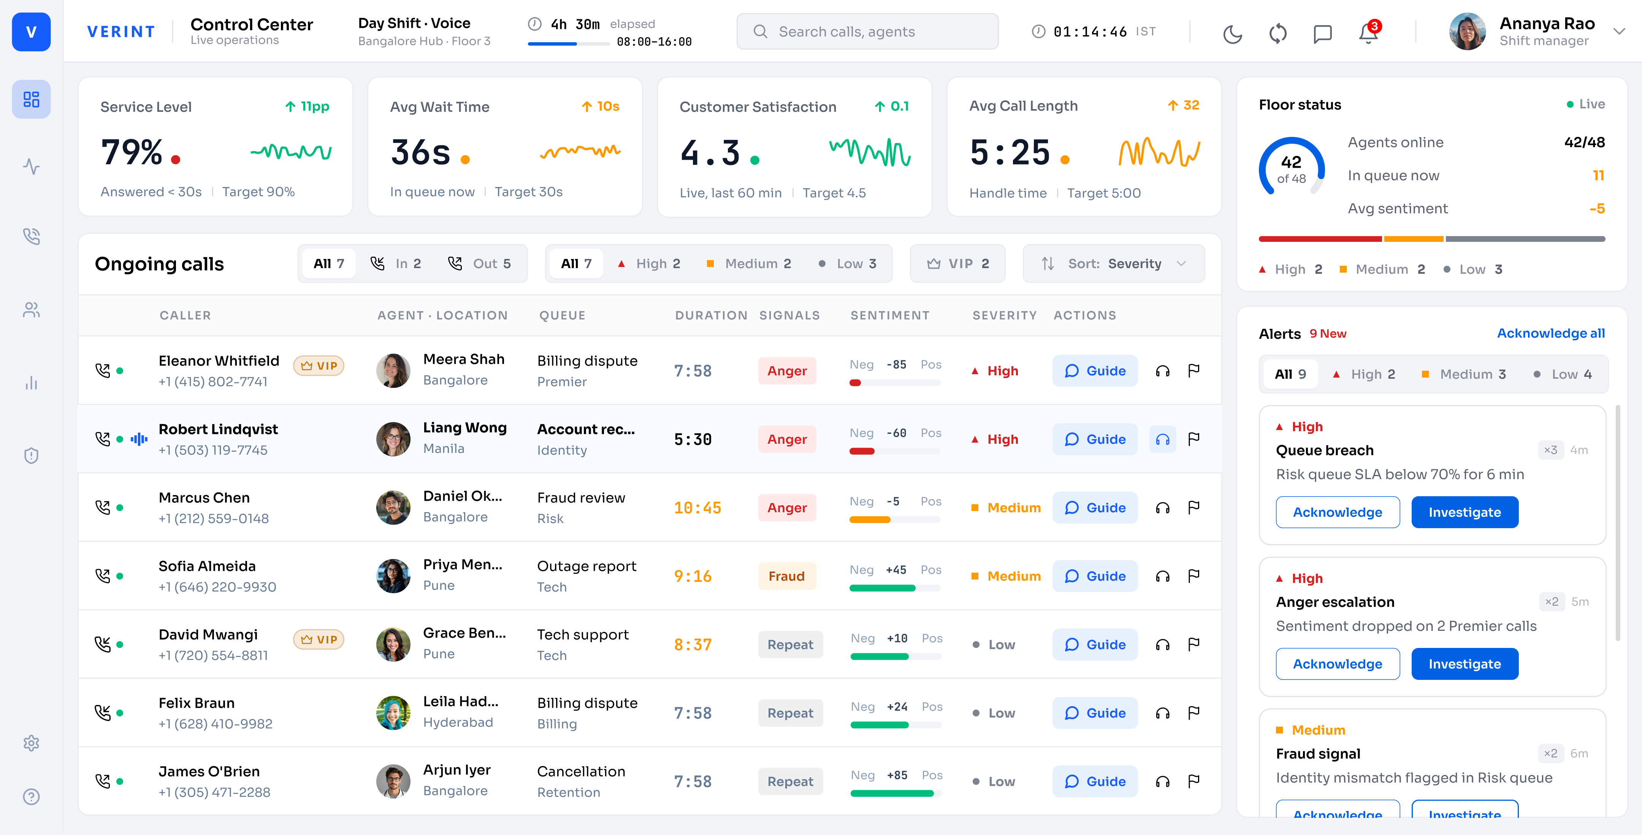Flag Marcus Chen's call
Image resolution: width=1642 pixels, height=835 pixels.
(1194, 508)
